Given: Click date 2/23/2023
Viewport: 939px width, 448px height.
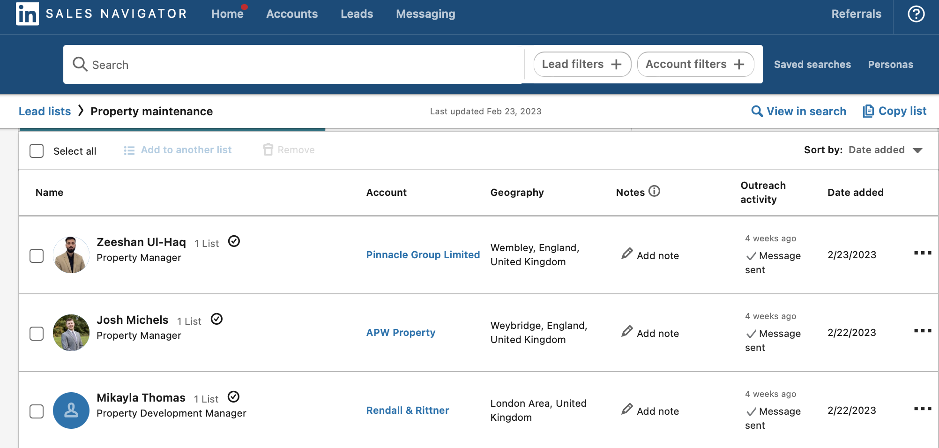Looking at the screenshot, I should click(x=851, y=255).
